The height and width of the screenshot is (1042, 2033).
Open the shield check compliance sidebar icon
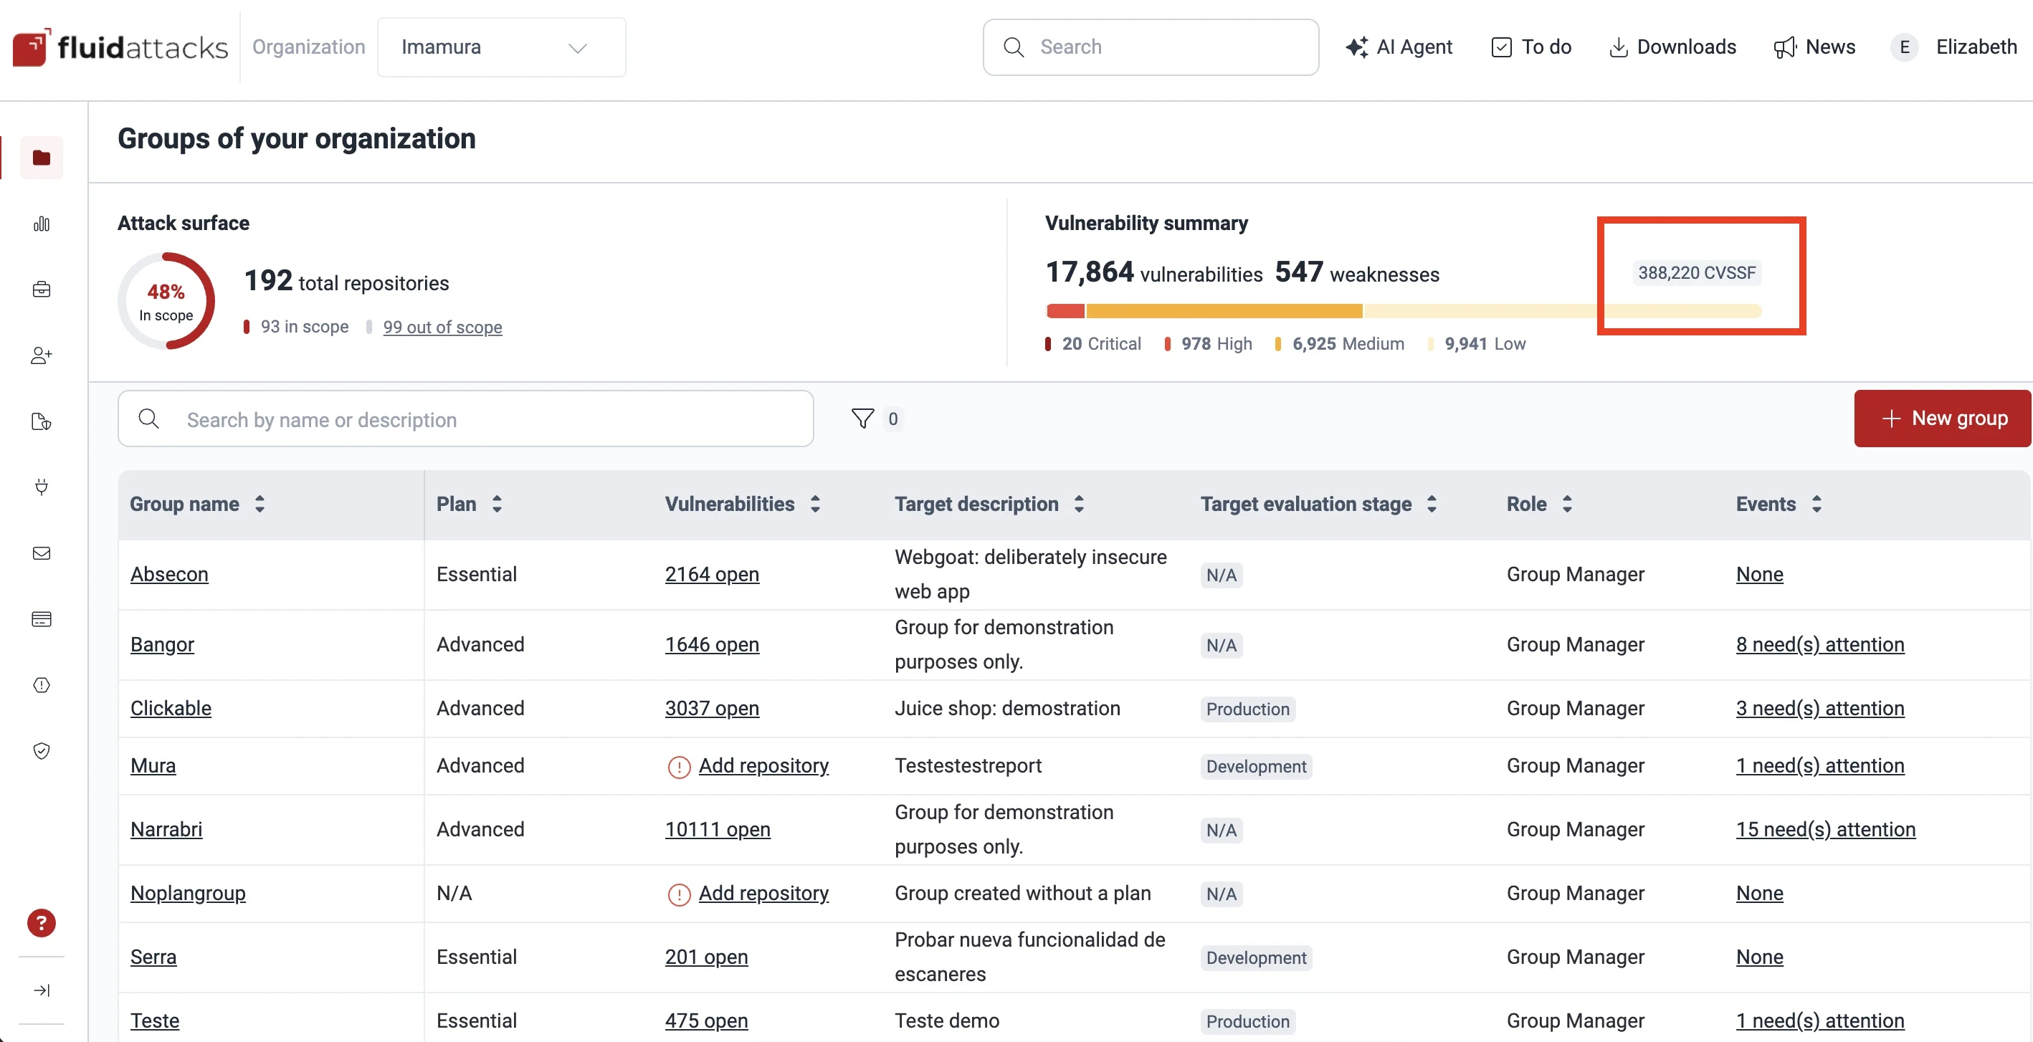[x=42, y=751]
